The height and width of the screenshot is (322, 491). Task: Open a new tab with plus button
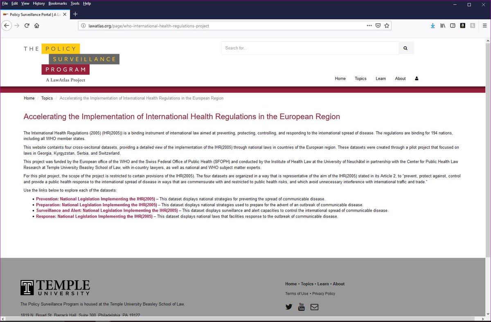pyautogui.click(x=75, y=14)
